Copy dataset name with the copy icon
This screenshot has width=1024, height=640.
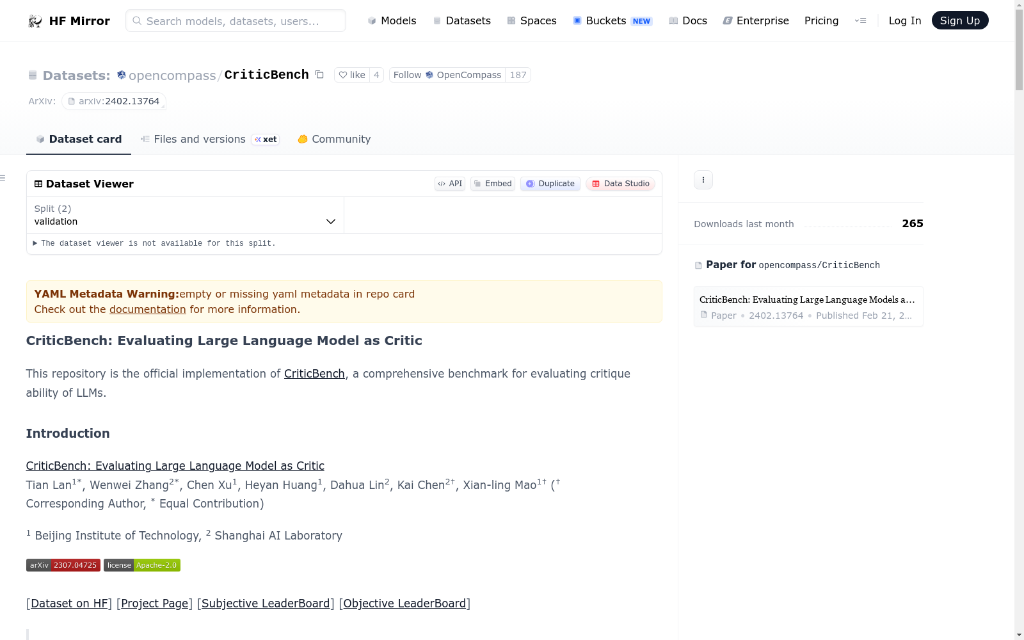tap(319, 75)
